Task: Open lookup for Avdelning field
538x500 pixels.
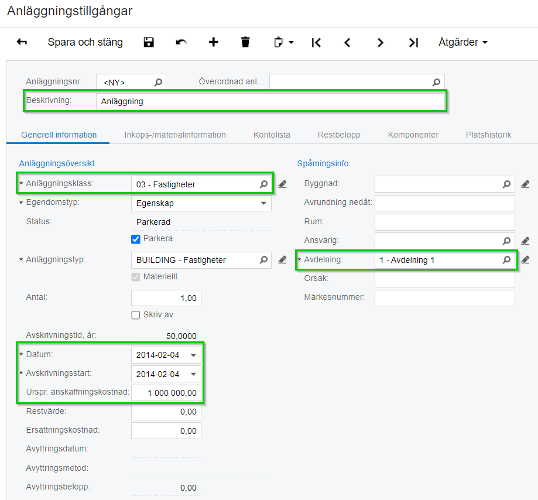Action: coord(506,260)
